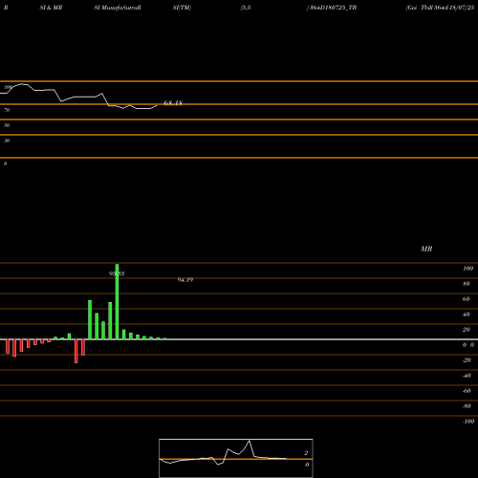Click the MR axis label -40

pyautogui.click(x=467, y=376)
